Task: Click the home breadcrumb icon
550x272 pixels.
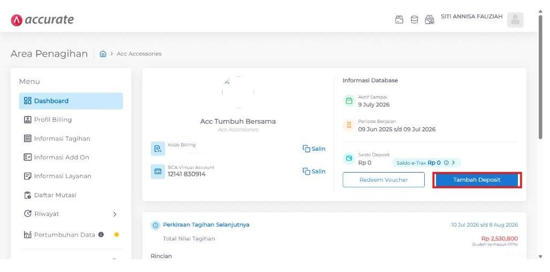Action: 103,53
